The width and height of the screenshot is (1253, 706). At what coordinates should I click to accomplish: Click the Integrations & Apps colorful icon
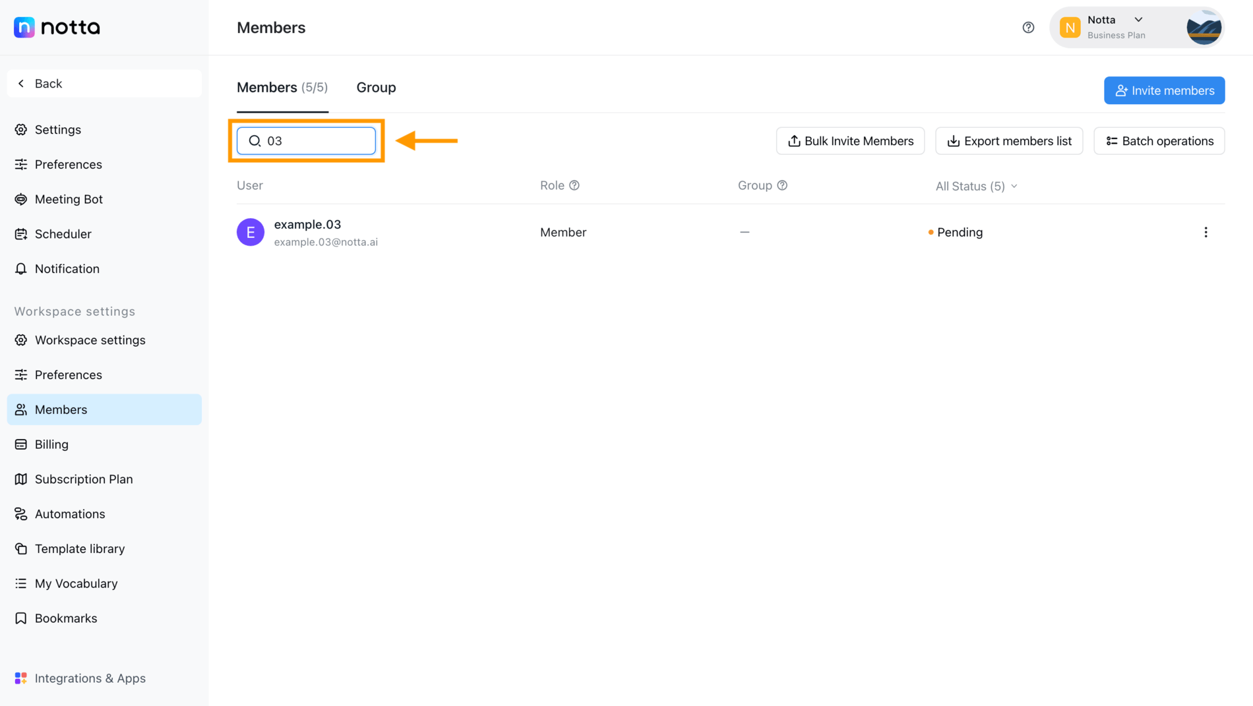[21, 678]
